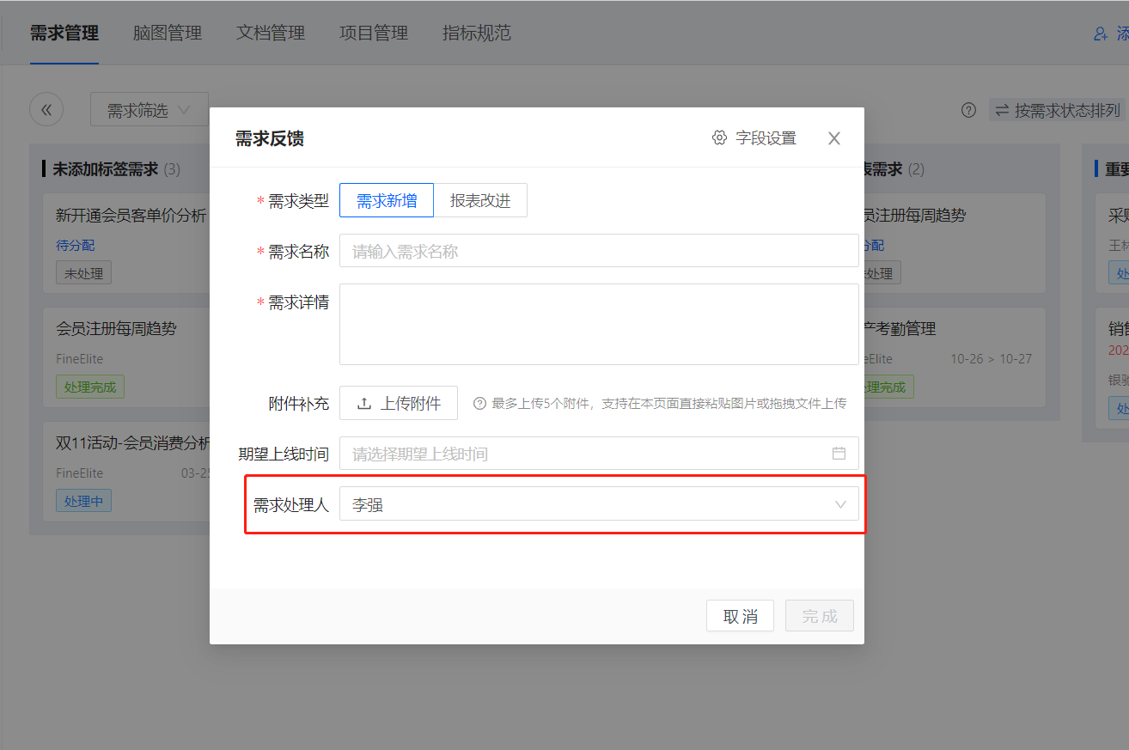Switch to the 脑图管理 tab
Viewport: 1129px width, 750px height.
click(x=168, y=33)
